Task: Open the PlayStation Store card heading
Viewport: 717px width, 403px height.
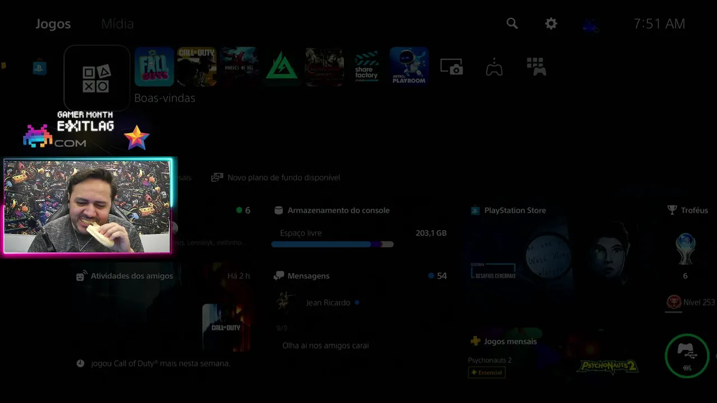Action: click(515, 210)
